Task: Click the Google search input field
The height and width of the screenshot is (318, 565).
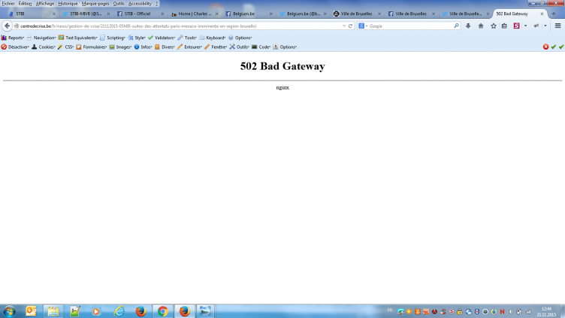Action: [409, 26]
